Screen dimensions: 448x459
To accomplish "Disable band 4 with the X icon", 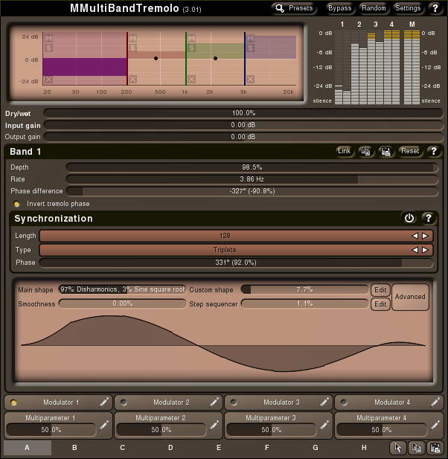I will 251,80.
